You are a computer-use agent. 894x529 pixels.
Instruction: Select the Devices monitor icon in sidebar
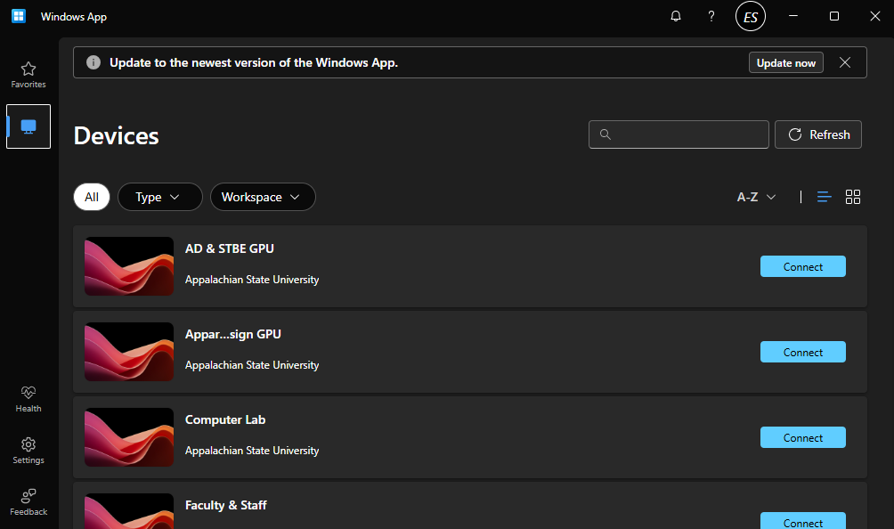click(x=28, y=126)
